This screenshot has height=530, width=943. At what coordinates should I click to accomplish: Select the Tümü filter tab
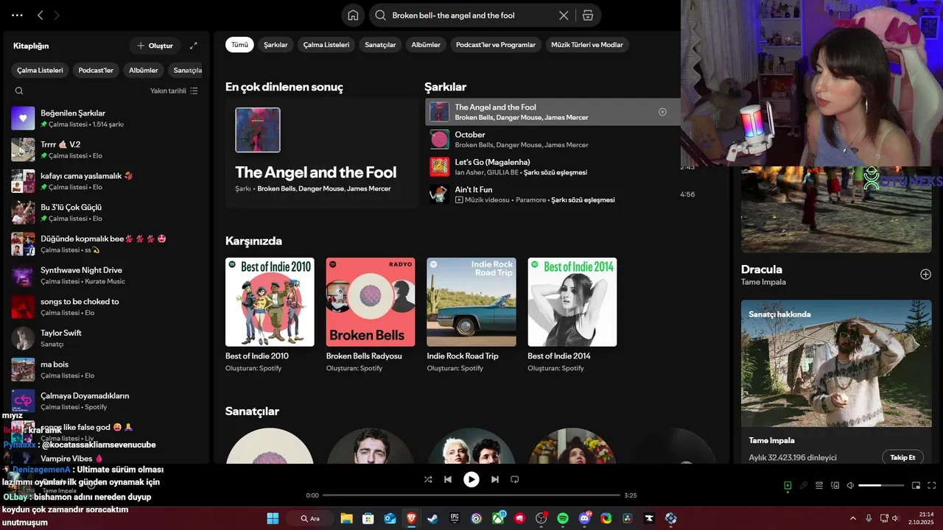pos(240,44)
